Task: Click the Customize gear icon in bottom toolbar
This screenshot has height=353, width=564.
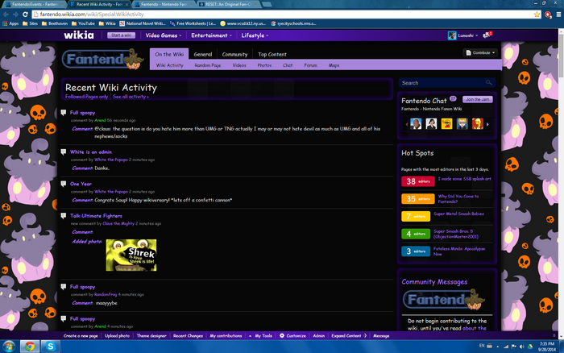Action: pos(282,335)
